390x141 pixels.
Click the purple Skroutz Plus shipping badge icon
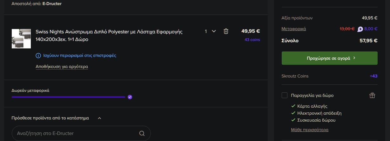pos(360,29)
